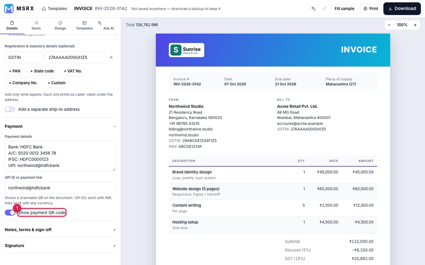Viewport: 425px width, 265px height.
Task: Click the Hosting setup line item
Action: (273, 225)
